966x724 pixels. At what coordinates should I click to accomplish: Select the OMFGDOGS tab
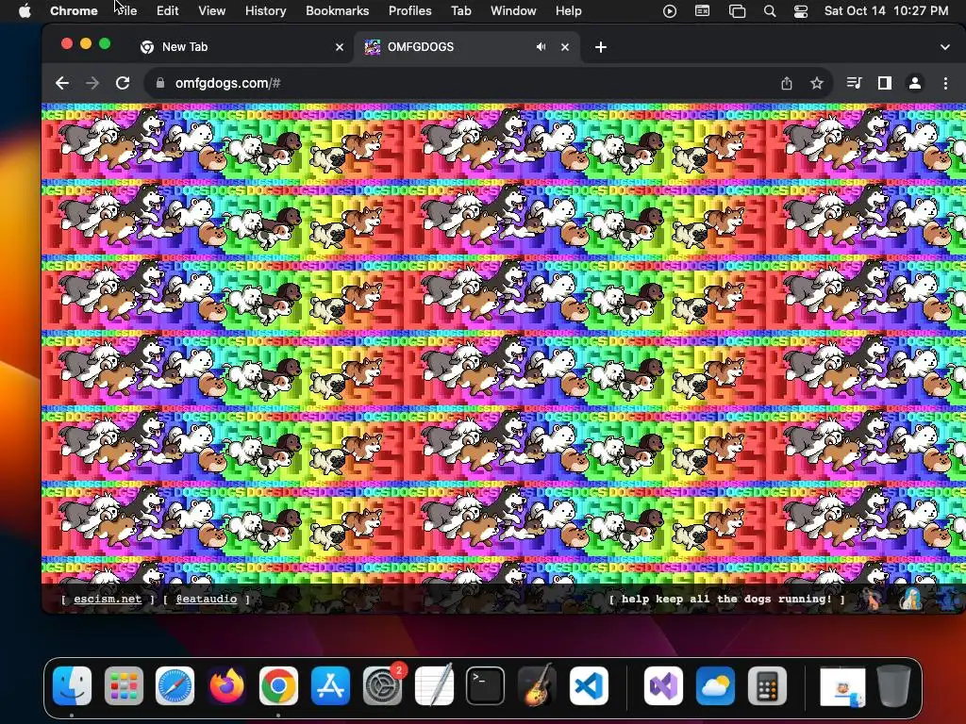[467, 47]
